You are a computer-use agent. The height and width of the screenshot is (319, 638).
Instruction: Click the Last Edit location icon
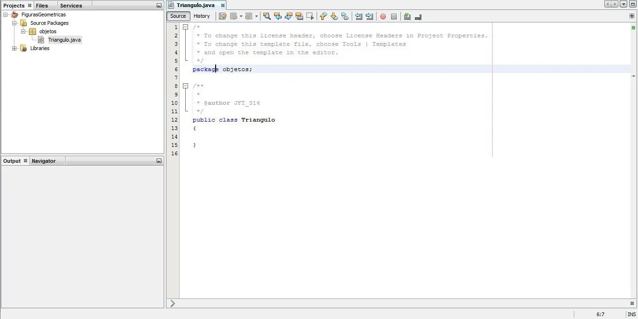223,16
